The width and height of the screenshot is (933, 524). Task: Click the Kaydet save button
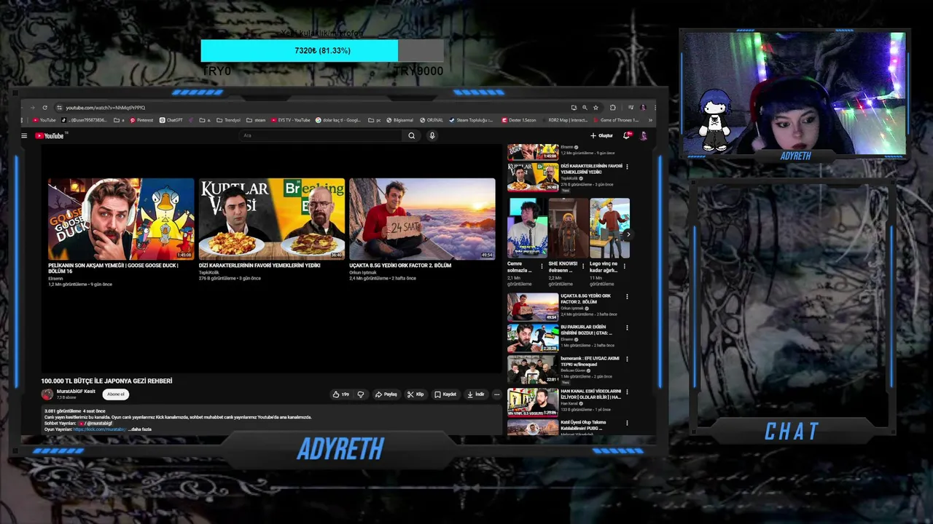tap(445, 394)
